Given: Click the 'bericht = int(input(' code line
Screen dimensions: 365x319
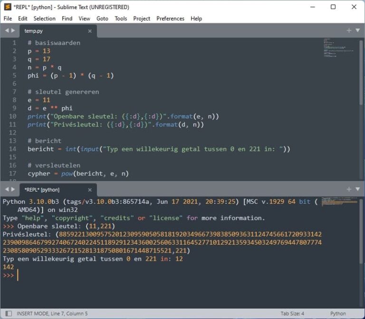Looking at the screenshot, I should (x=159, y=149).
